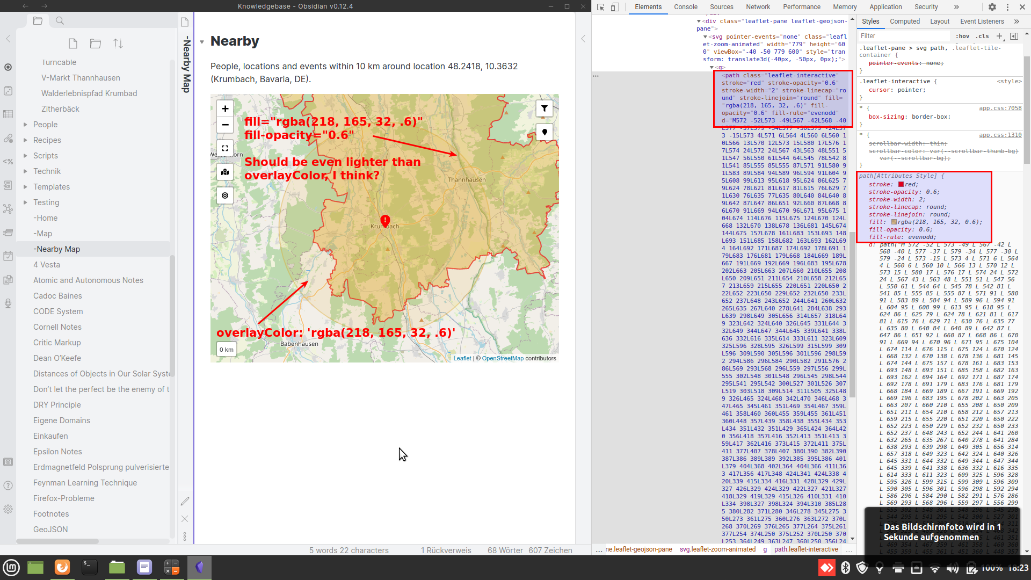Open the map filter funnel control
This screenshot has height=580, width=1031.
point(544,108)
